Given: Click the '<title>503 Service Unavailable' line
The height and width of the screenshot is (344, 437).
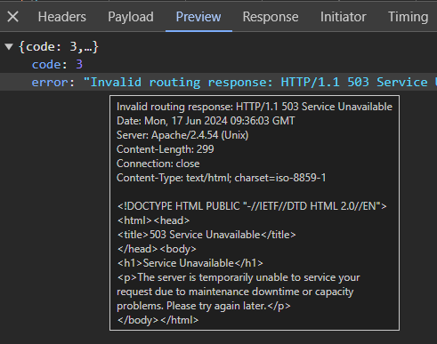Looking at the screenshot, I should coord(206,235).
